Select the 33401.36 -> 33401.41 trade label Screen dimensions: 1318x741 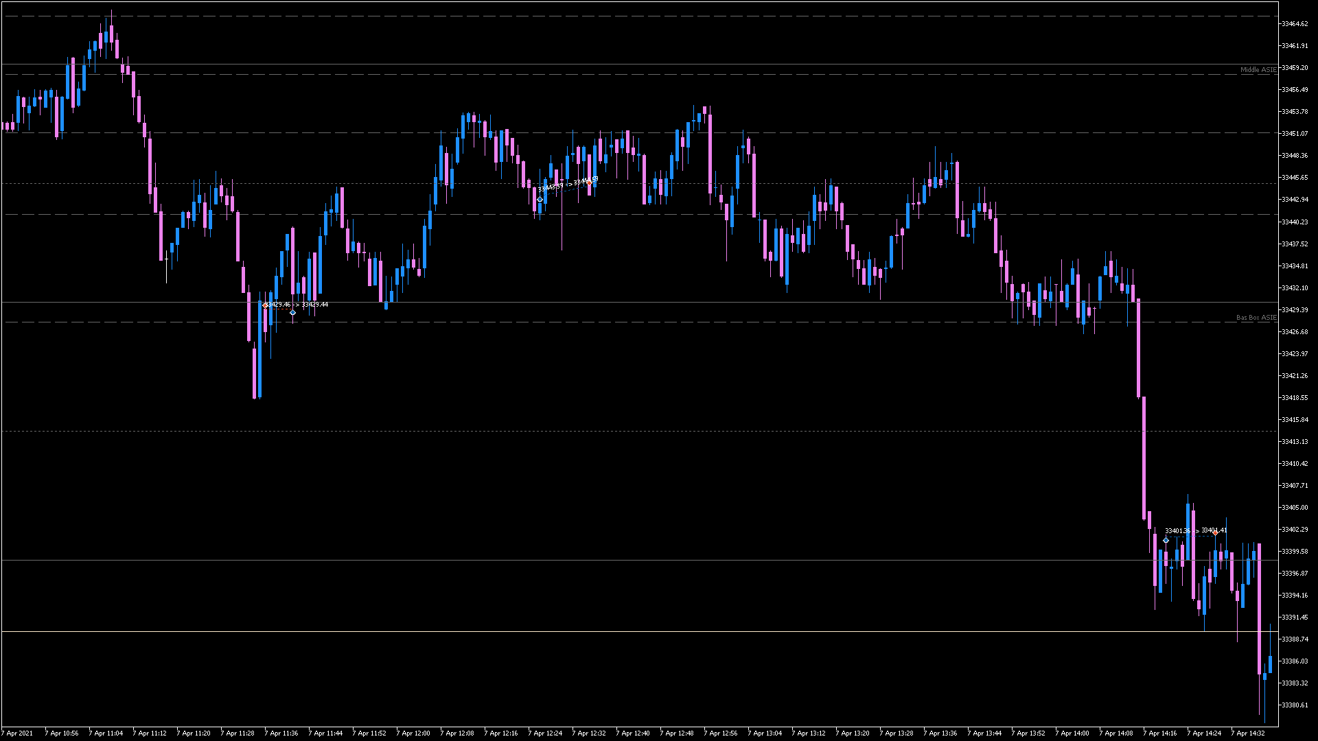pyautogui.click(x=1196, y=530)
